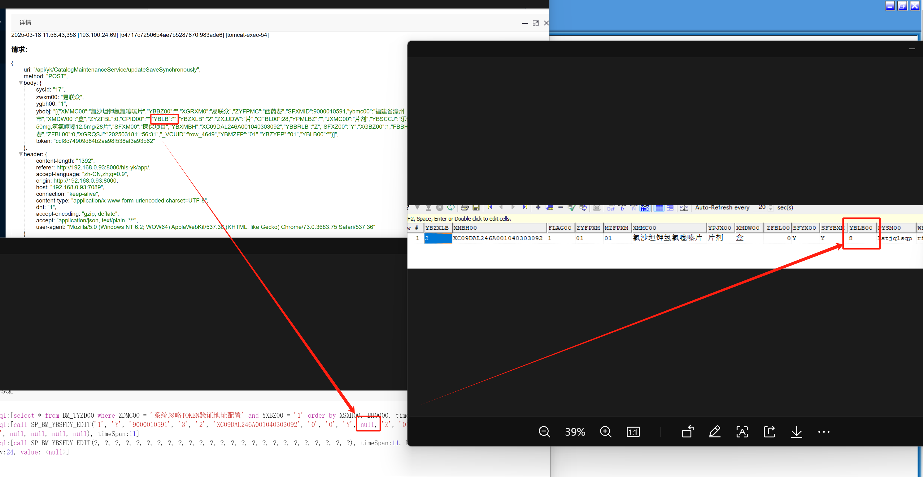923x477 pixels.
Task: Adjust the auto-refresh seconds stepper
Action: pyautogui.click(x=771, y=208)
